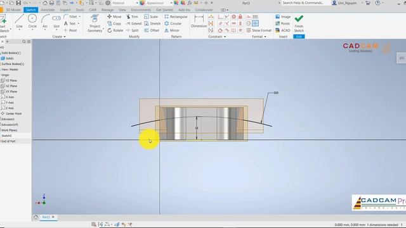Viewport: 406px width, 228px height.
Task: Open the fx parameters icon
Action: pos(190,3)
